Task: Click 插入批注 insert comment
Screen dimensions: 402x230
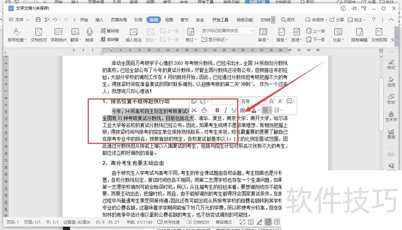Action: coord(133,35)
